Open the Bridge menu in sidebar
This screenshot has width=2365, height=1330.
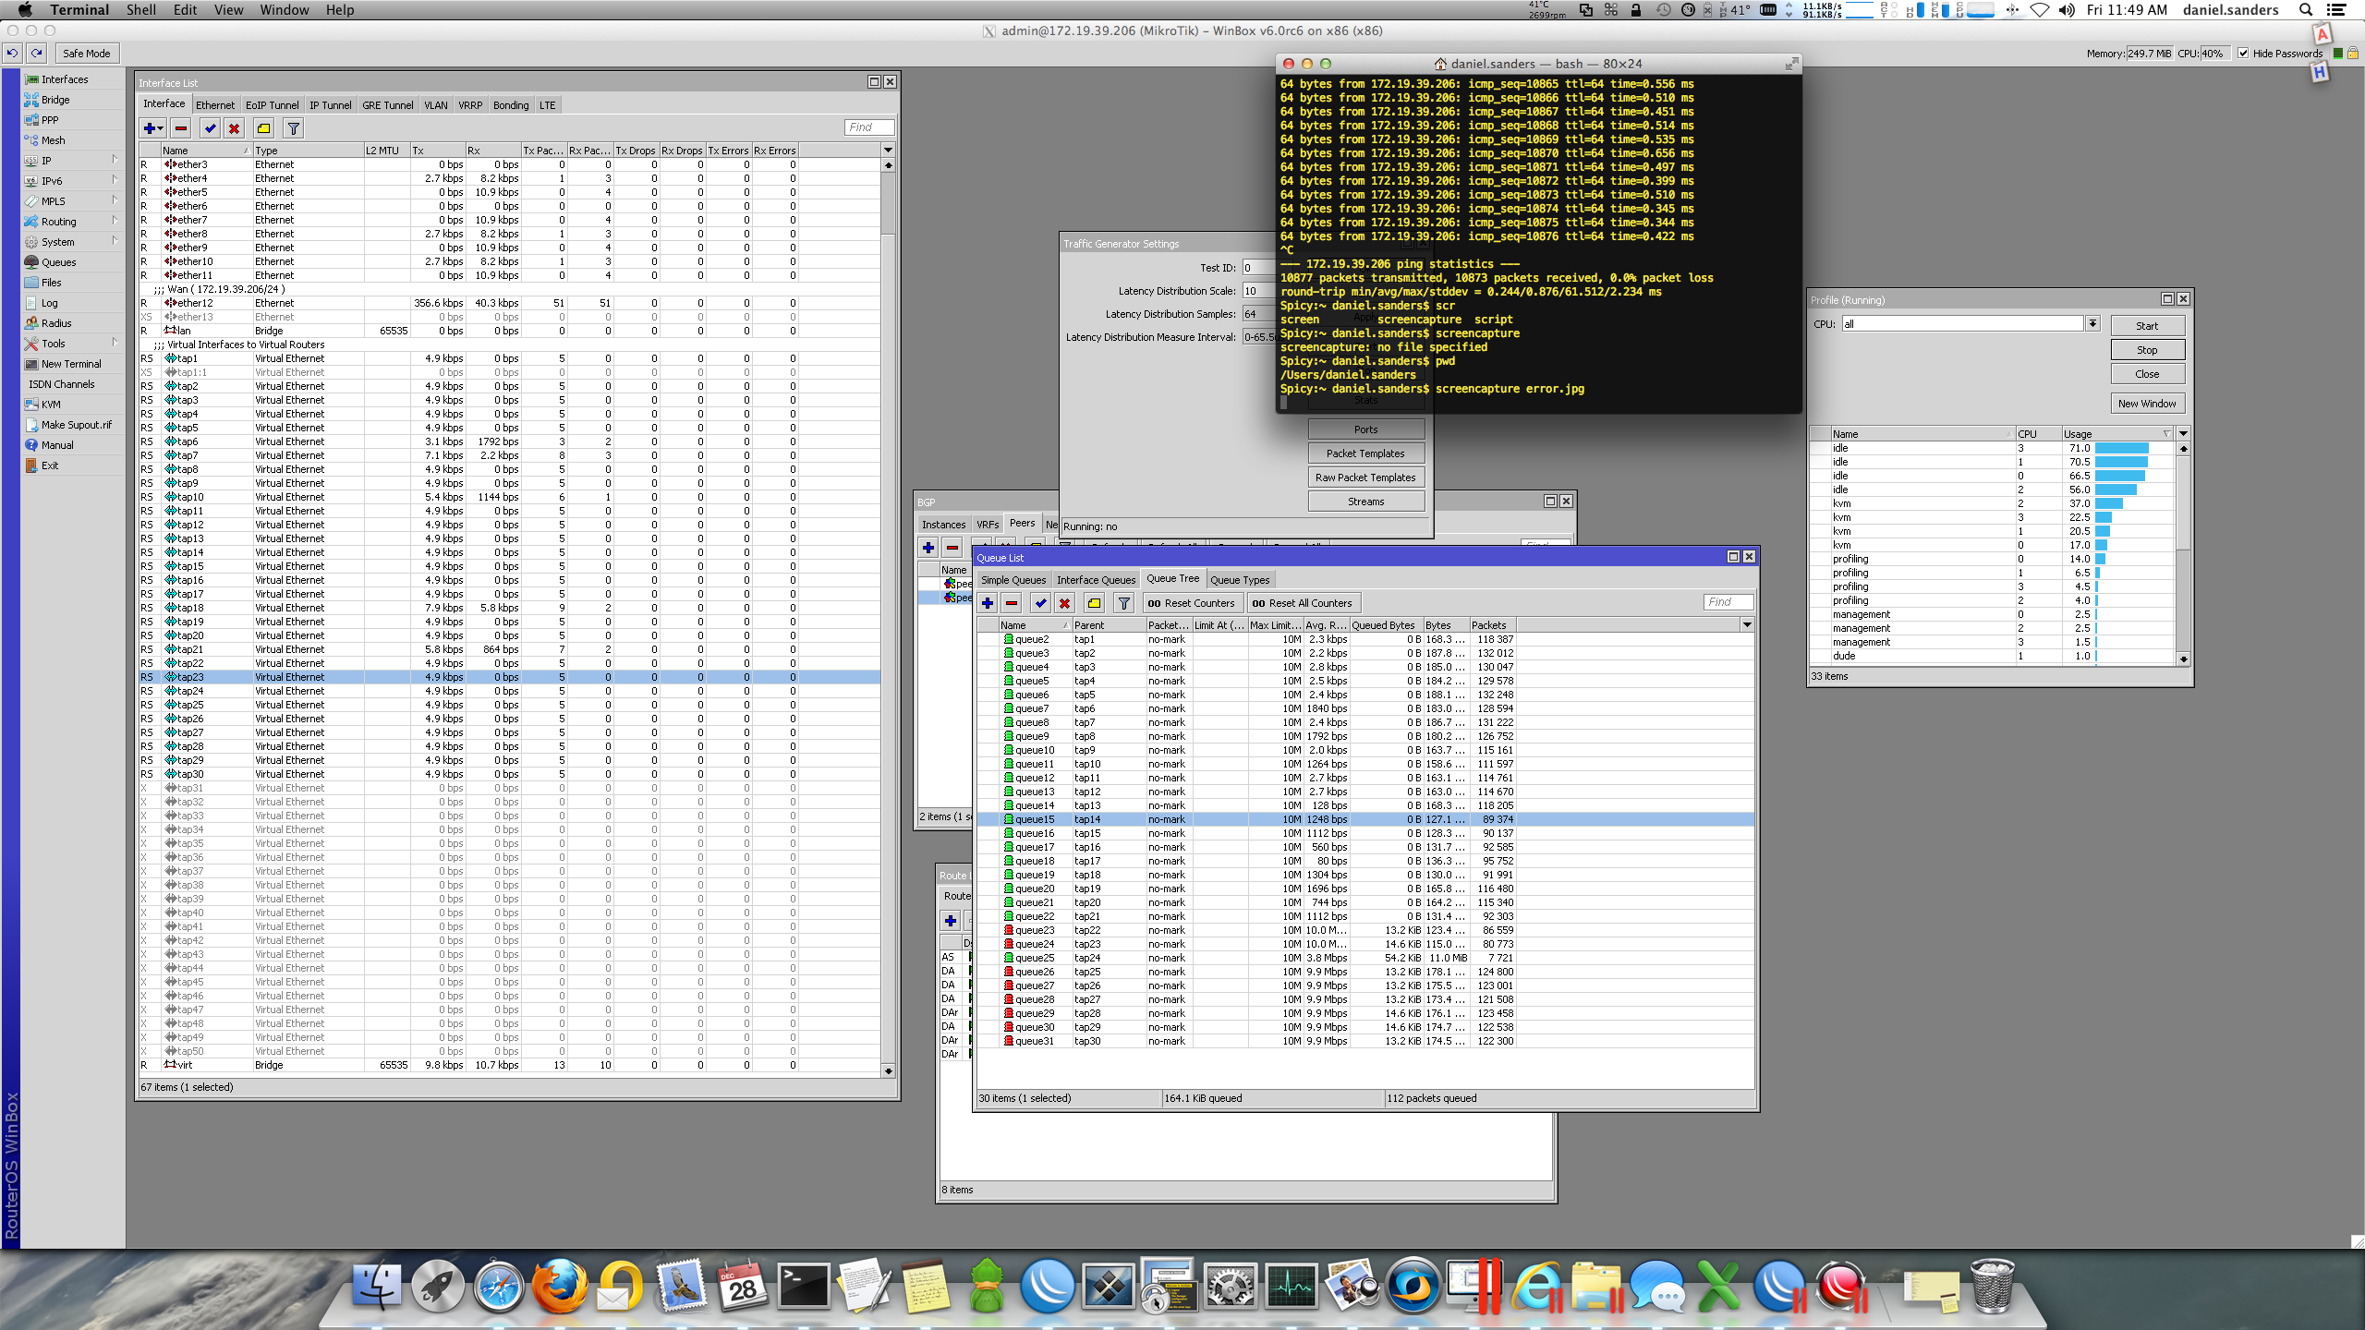[x=55, y=100]
